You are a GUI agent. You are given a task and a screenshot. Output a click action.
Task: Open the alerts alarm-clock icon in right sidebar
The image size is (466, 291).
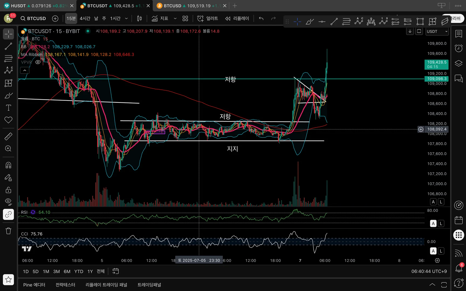pos(458,48)
